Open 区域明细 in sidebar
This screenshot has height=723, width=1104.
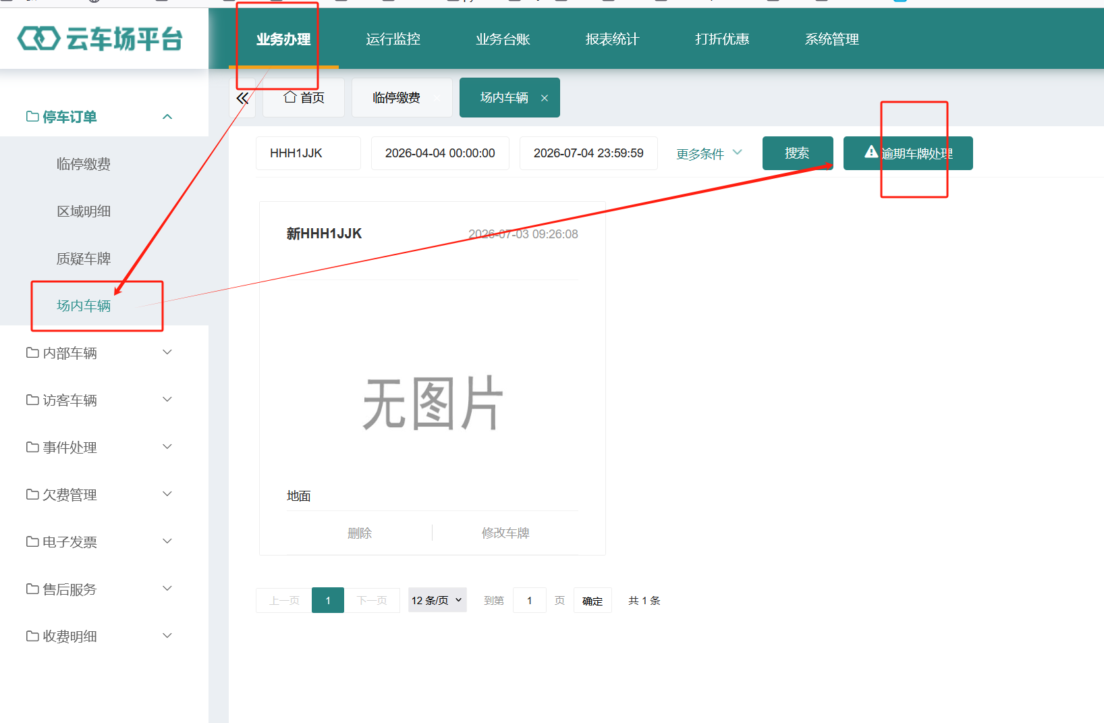coord(84,211)
